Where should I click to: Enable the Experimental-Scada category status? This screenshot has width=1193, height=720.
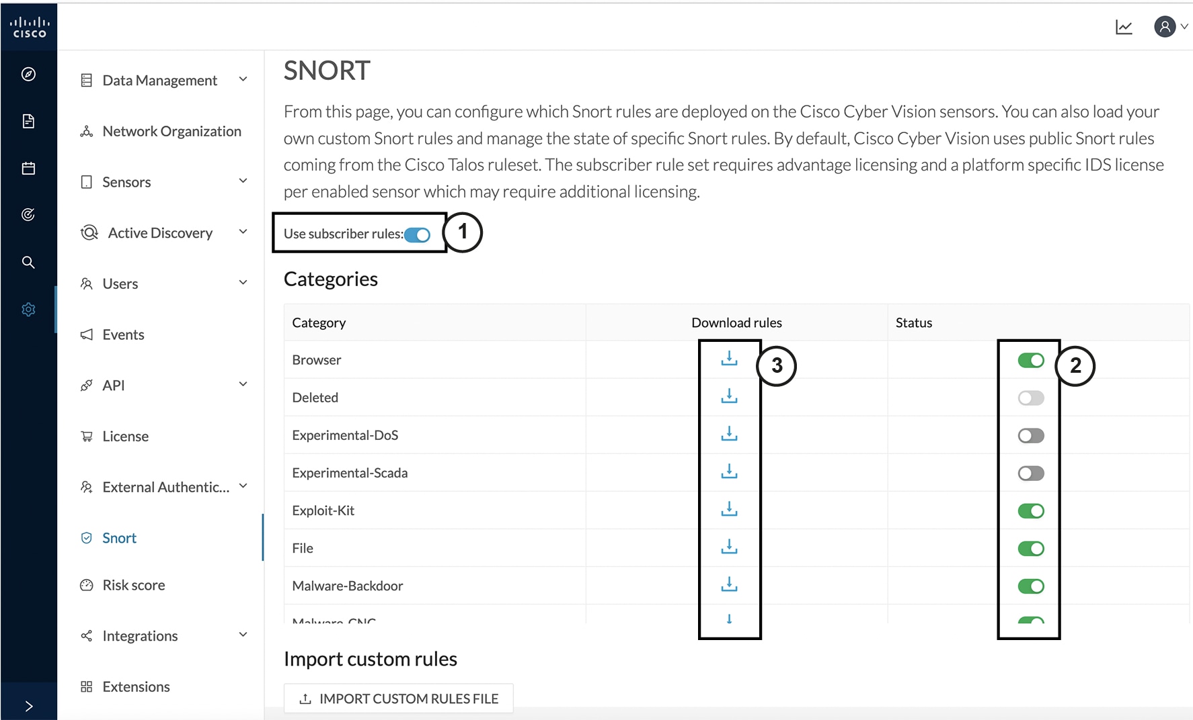click(1030, 474)
